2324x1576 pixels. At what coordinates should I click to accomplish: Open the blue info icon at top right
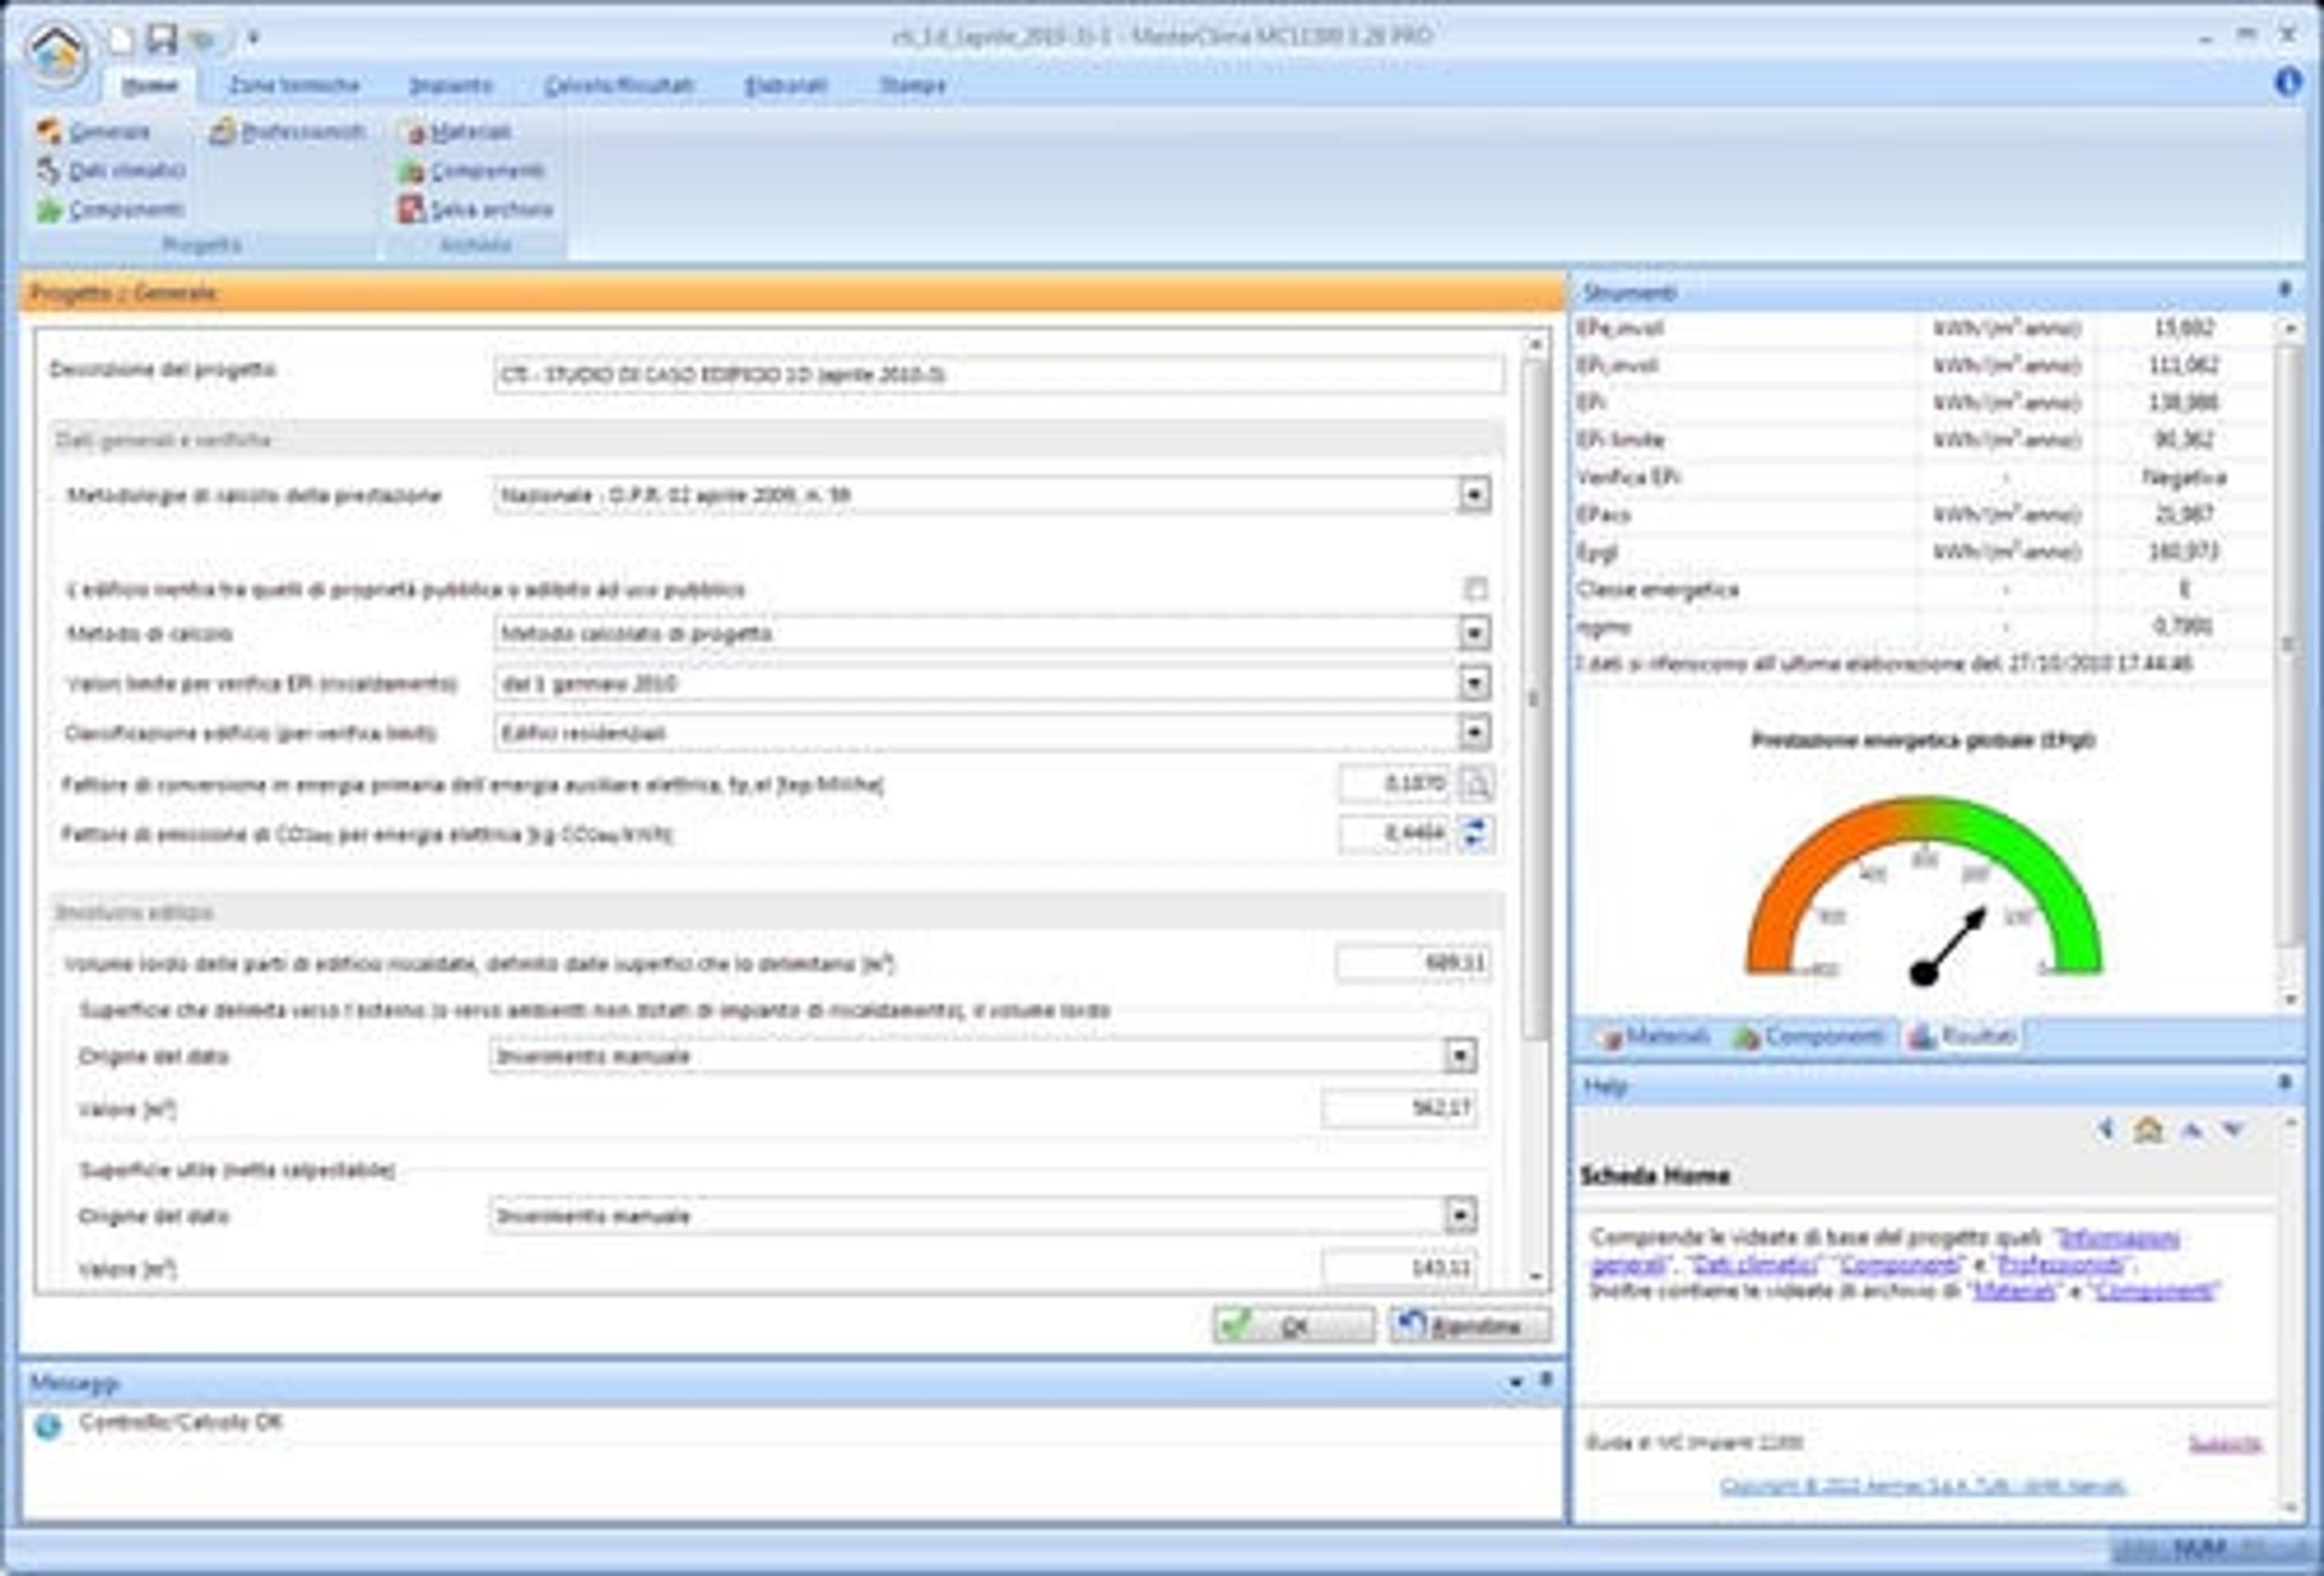[2287, 82]
